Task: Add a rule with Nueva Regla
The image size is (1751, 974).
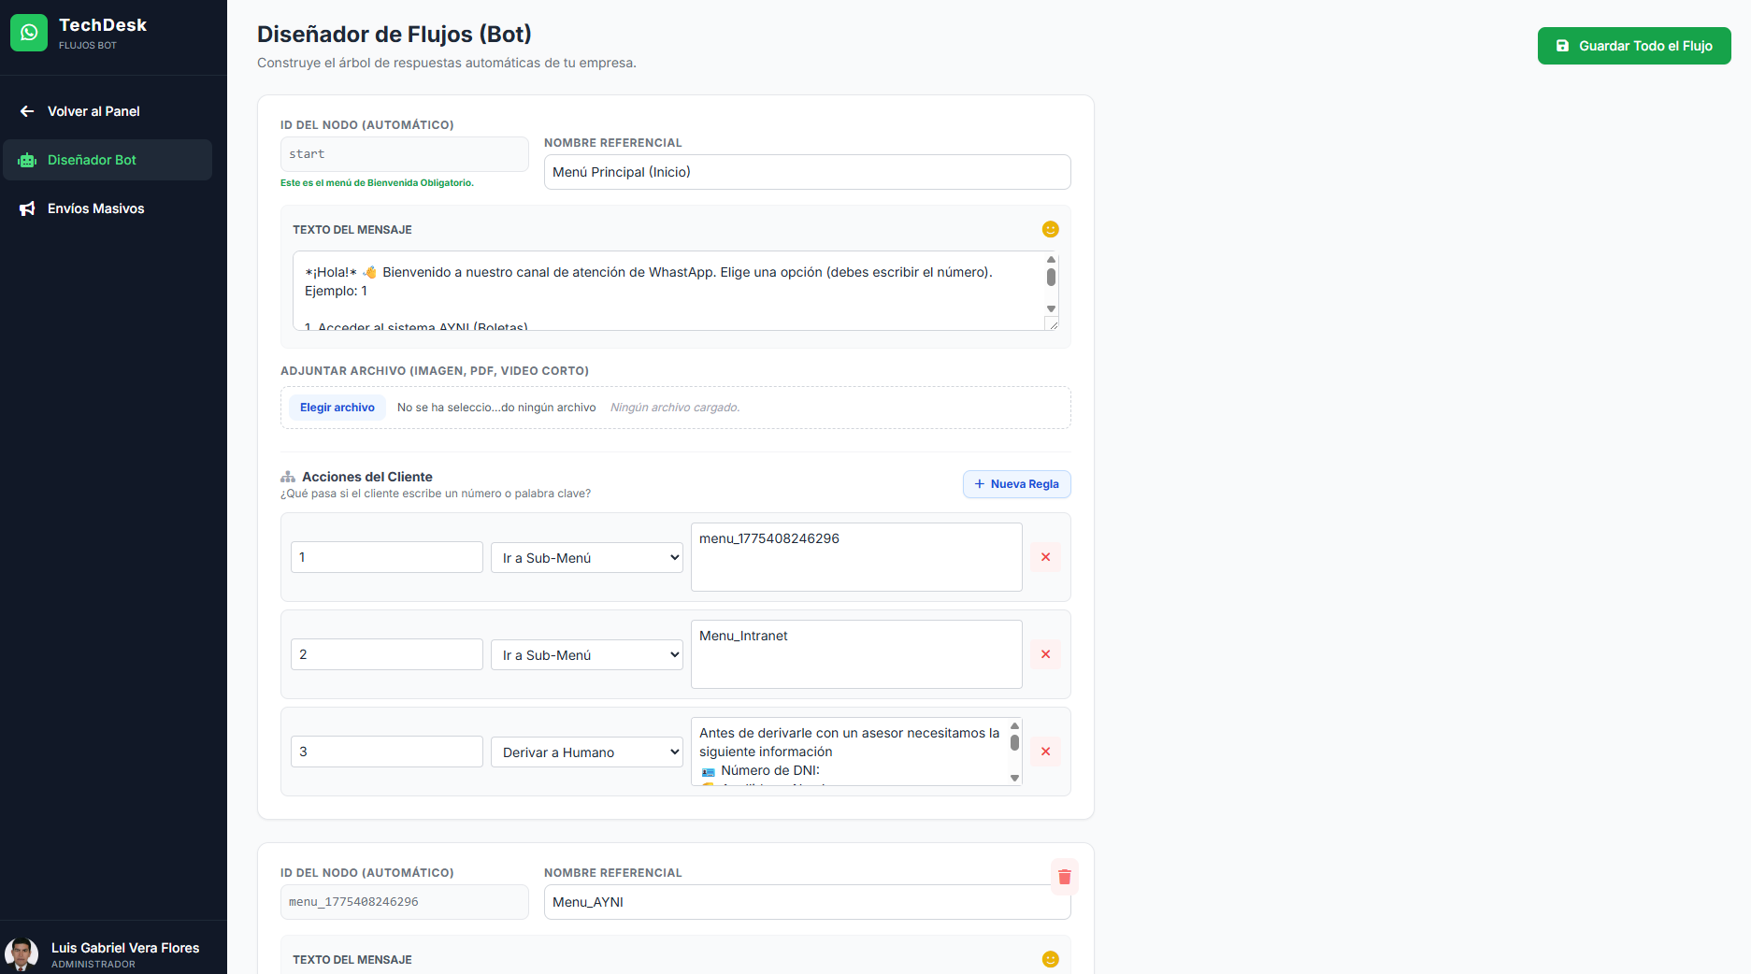Action: pyautogui.click(x=1016, y=484)
